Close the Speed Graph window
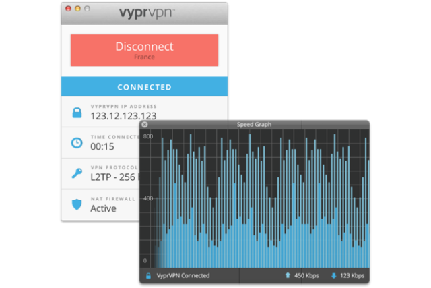Screen dimensions: 431x288 click(x=145, y=125)
